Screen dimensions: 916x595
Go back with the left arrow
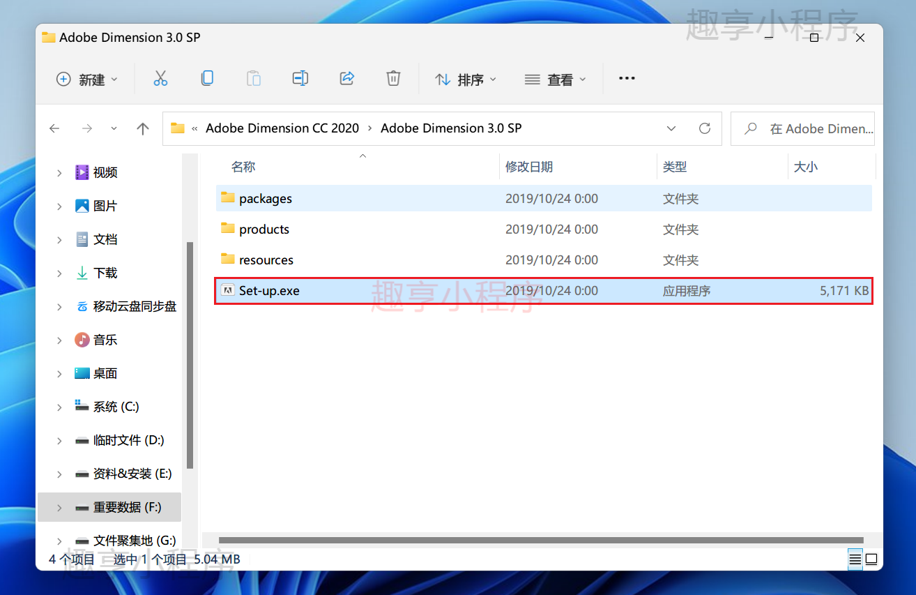click(x=54, y=128)
